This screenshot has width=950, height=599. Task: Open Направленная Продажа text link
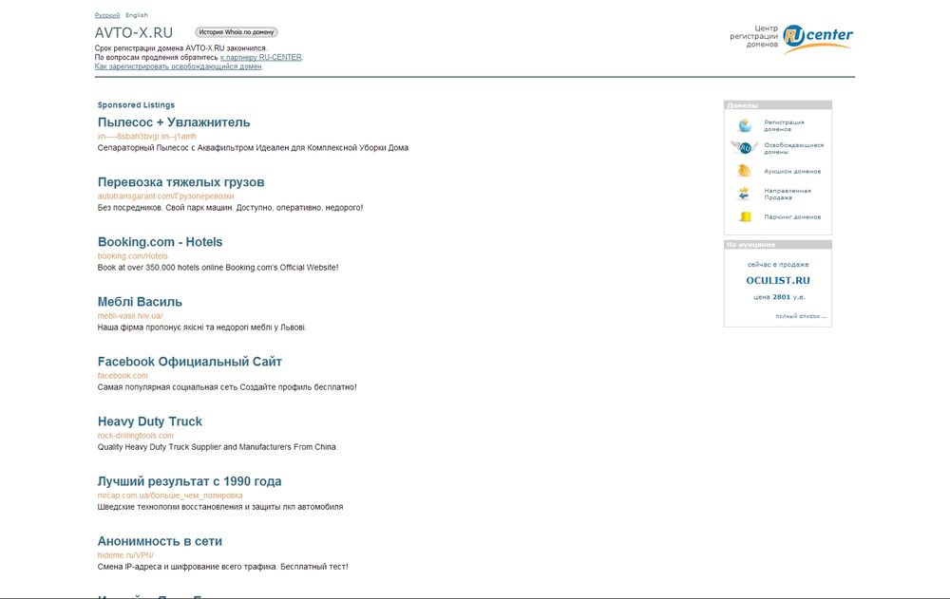pyautogui.click(x=788, y=194)
